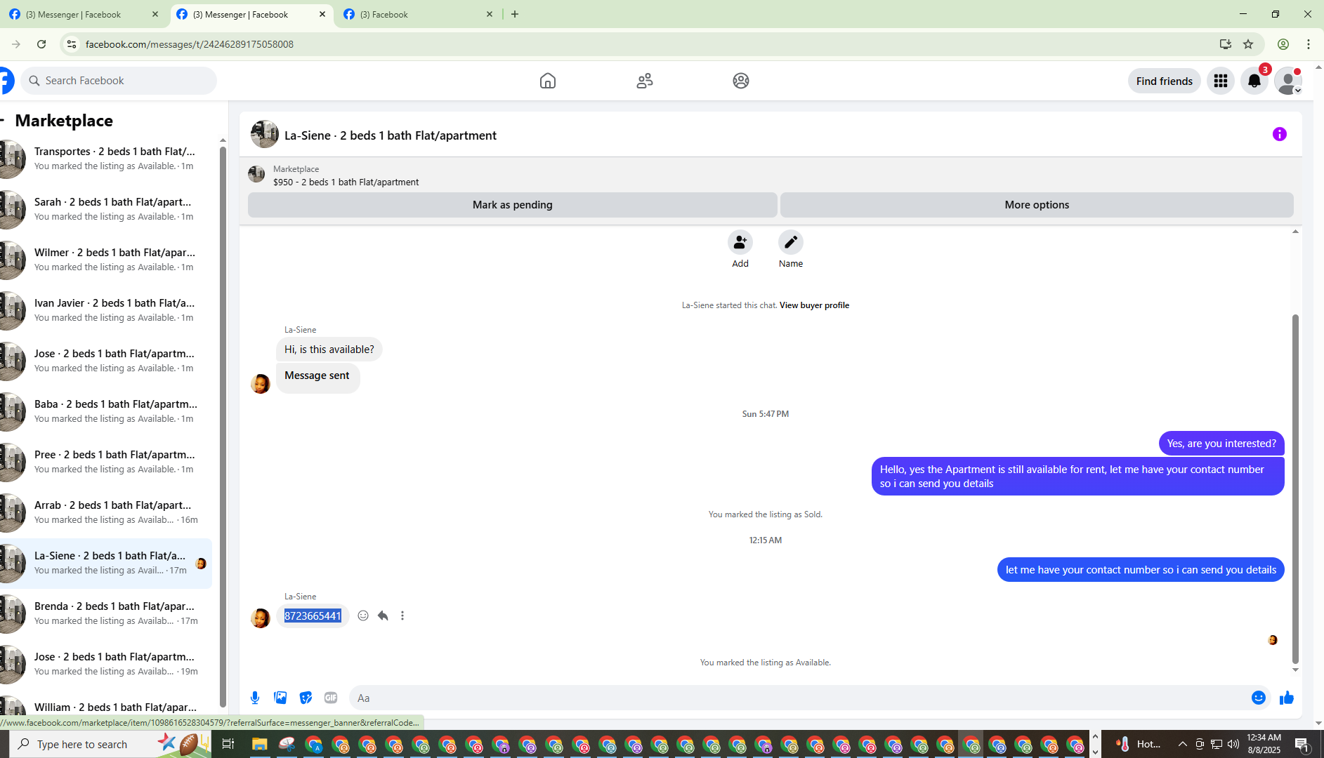Open the Facebook apps menu grid icon
1324x758 pixels.
[1221, 81]
